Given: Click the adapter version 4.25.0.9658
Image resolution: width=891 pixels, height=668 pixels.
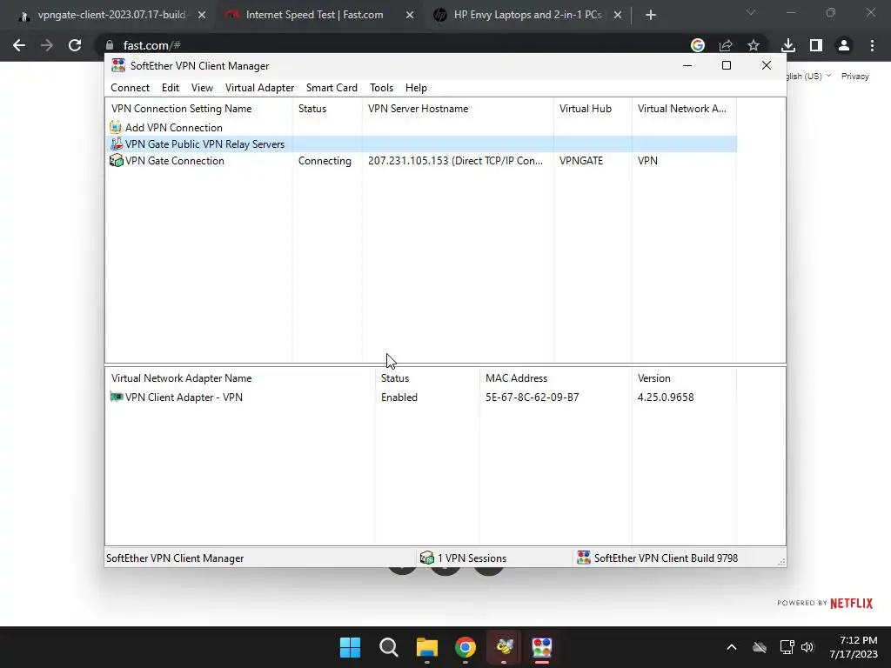Looking at the screenshot, I should (x=666, y=397).
